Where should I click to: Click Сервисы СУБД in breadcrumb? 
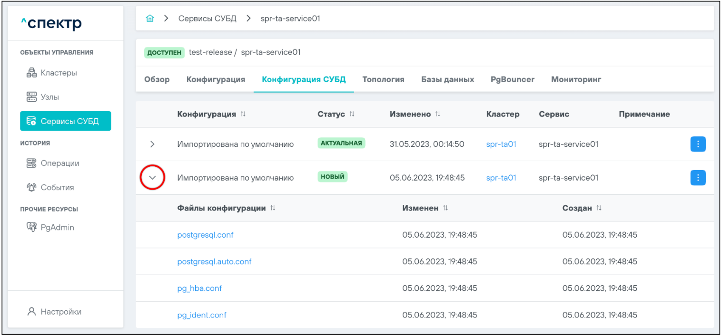click(x=207, y=19)
